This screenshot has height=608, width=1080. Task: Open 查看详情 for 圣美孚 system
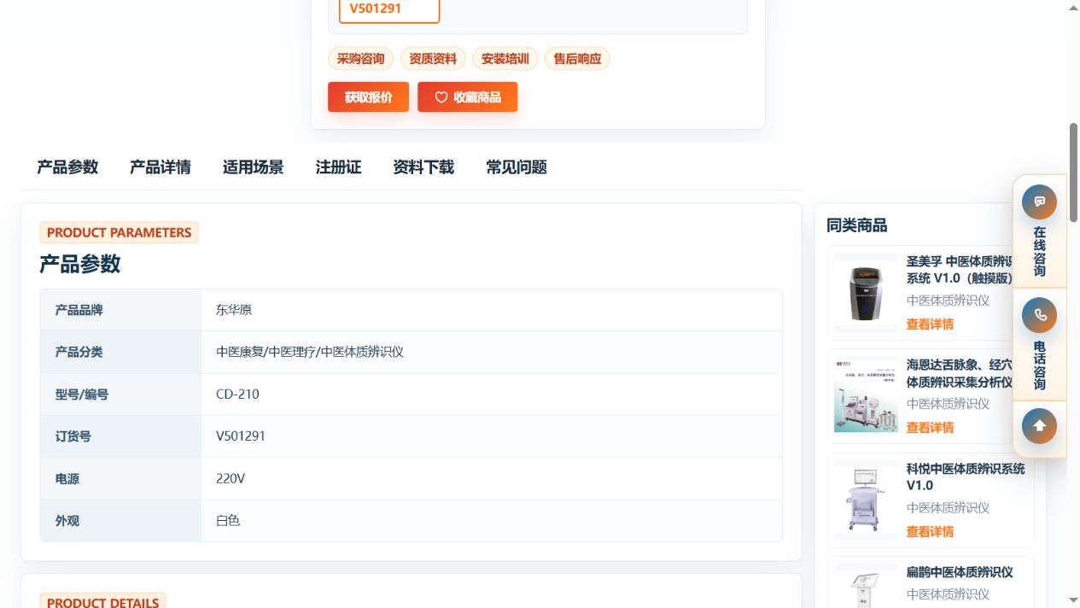(x=930, y=324)
